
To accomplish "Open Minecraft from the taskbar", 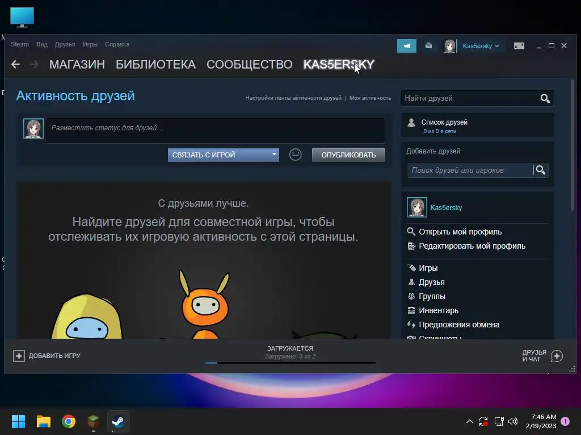I will pyautogui.click(x=94, y=421).
